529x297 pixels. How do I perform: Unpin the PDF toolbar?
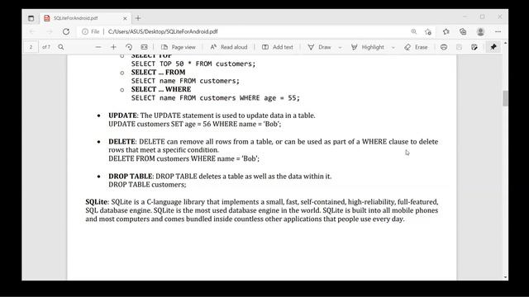pos(493,47)
